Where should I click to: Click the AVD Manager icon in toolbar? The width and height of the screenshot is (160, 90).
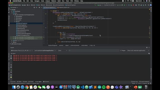point(143,5)
